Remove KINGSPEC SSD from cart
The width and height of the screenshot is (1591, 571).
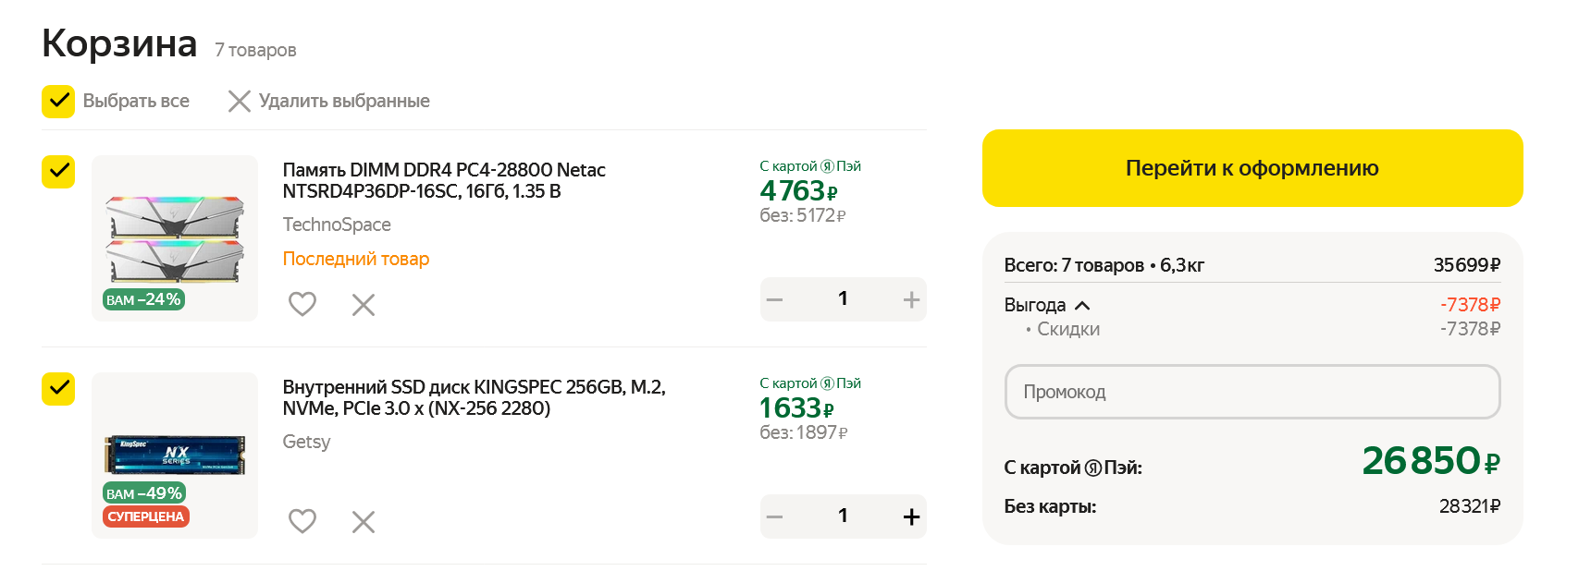364,522
